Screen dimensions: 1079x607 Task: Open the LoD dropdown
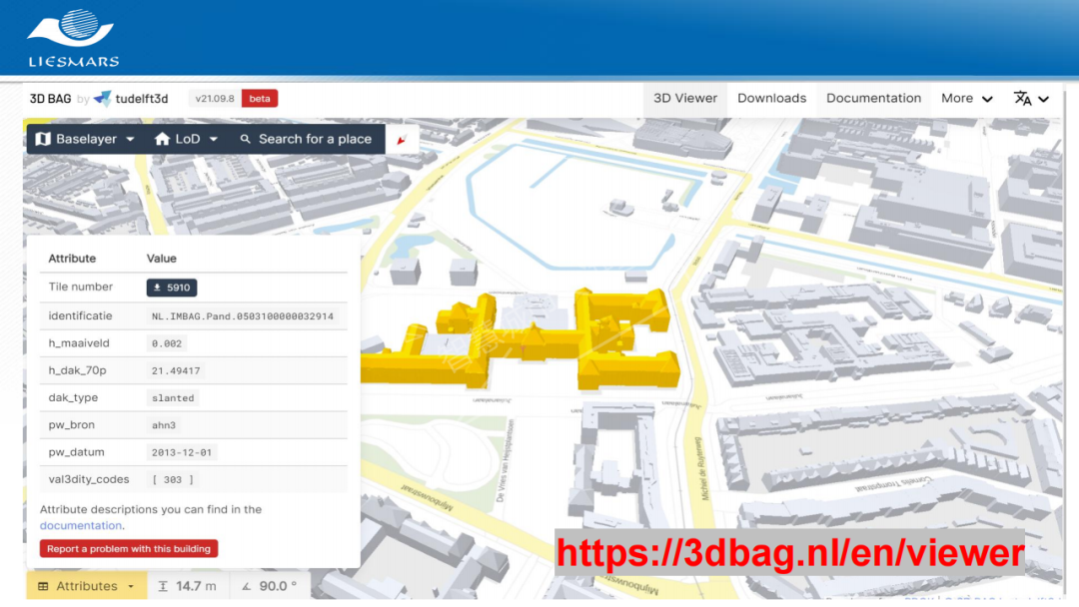tap(186, 139)
